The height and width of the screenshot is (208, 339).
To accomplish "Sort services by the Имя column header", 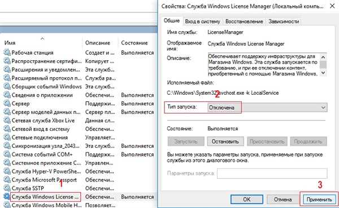I will pyautogui.click(x=10, y=43).
